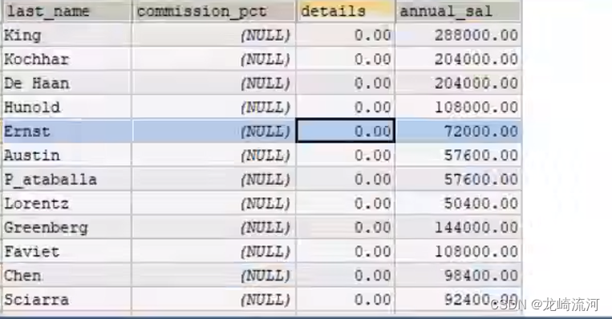Image resolution: width=612 pixels, height=319 pixels.
Task: Click the 50400.00 annual salary cell
Action: [458, 203]
